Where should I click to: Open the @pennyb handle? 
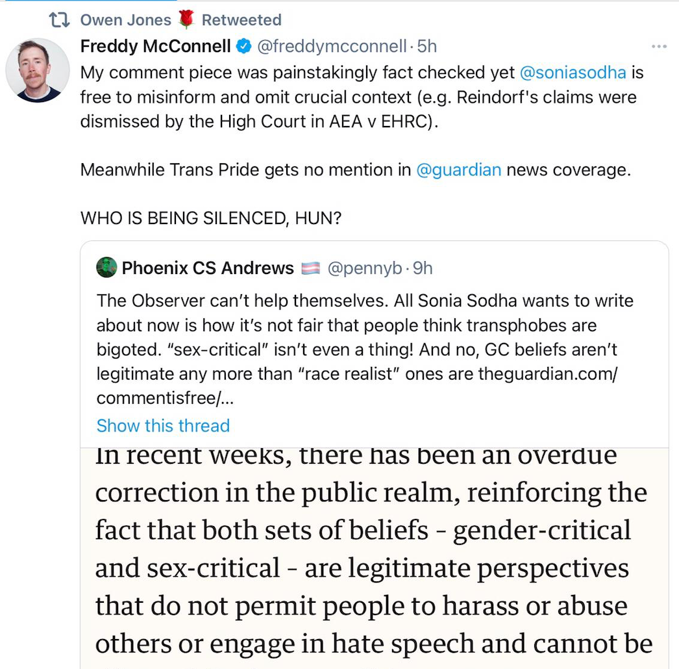point(364,268)
